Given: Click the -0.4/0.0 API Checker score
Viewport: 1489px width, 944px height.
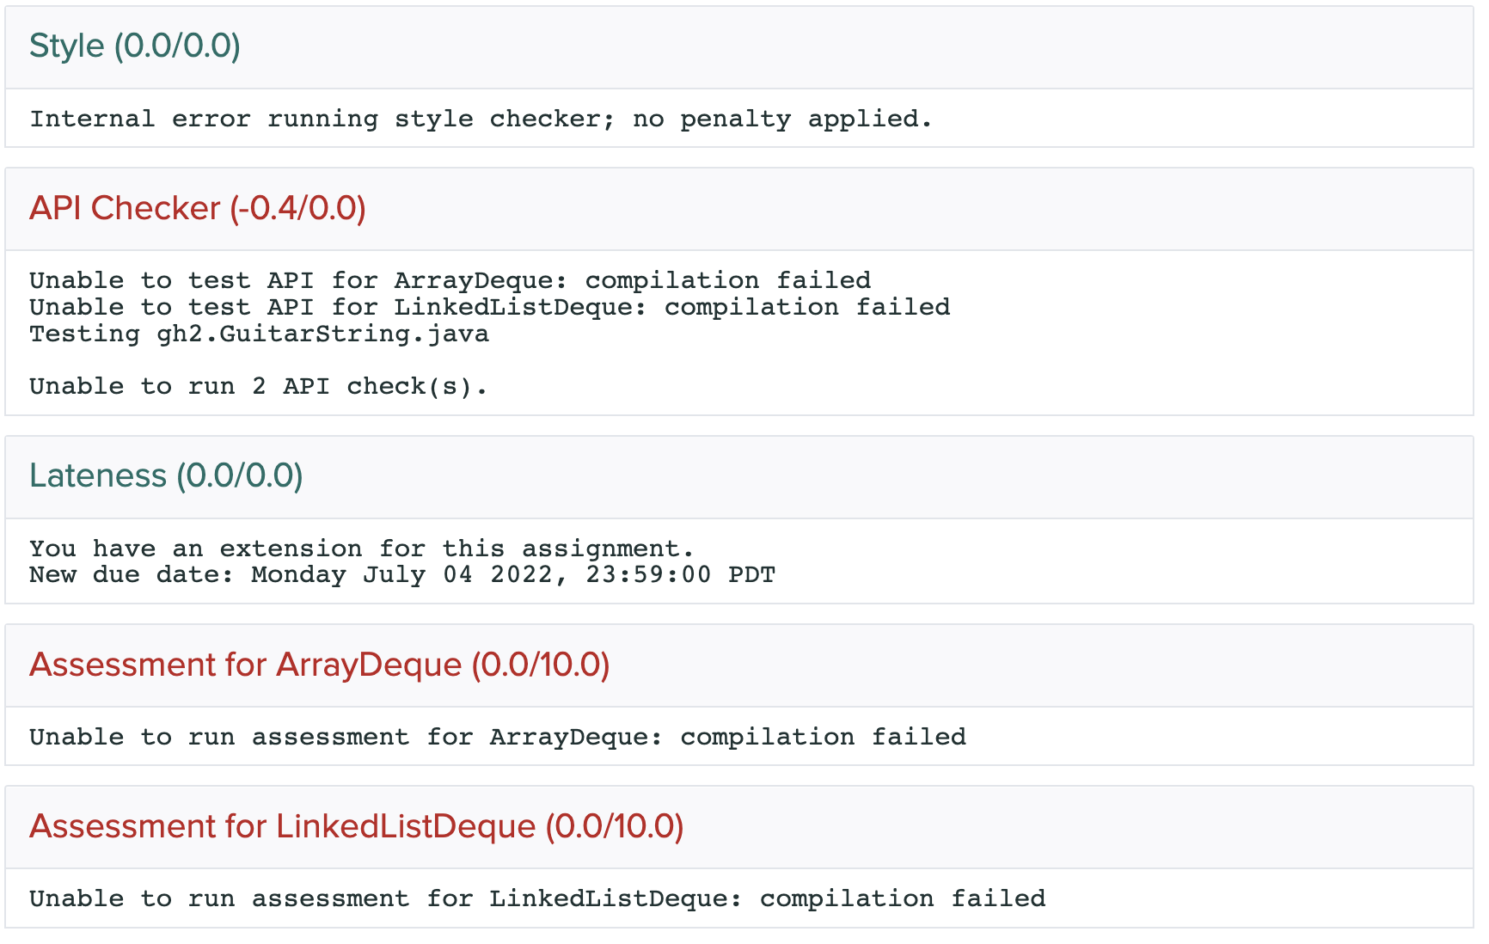Looking at the screenshot, I should [298, 209].
